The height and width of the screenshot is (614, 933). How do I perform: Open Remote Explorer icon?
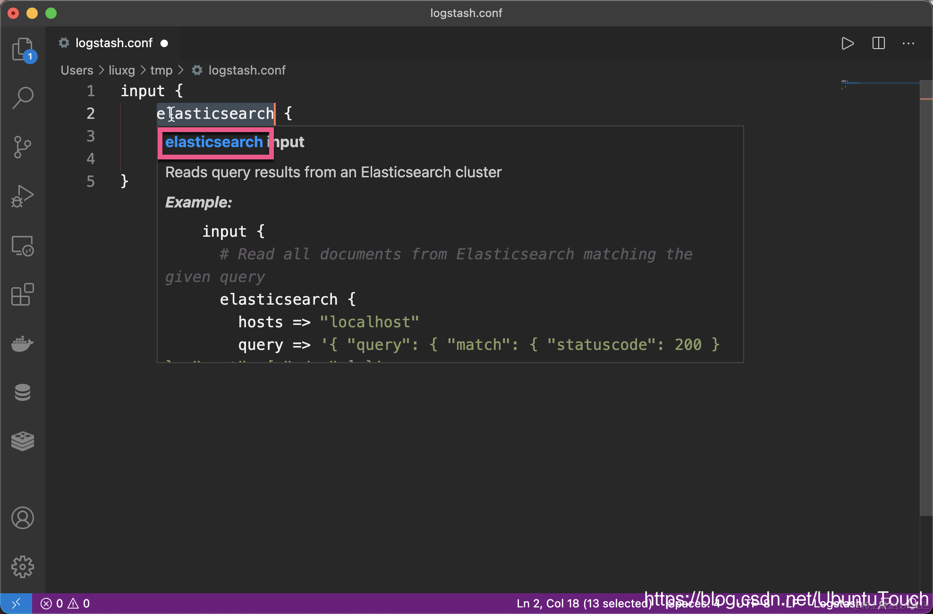[x=22, y=245]
